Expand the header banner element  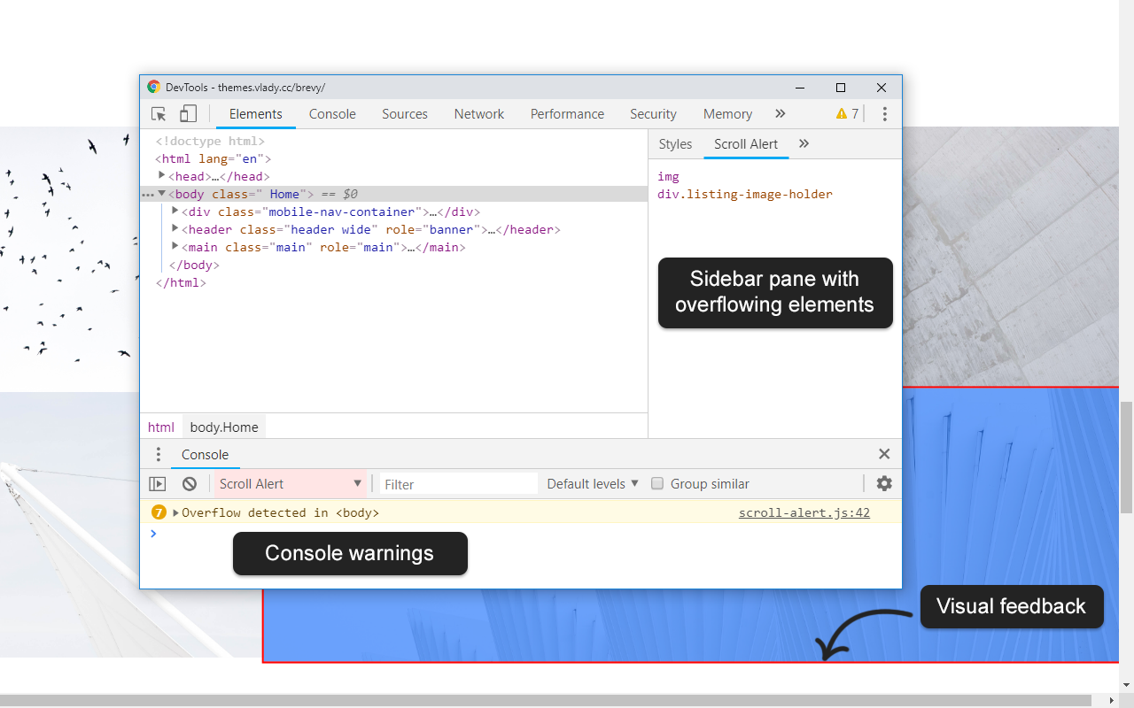tap(175, 228)
